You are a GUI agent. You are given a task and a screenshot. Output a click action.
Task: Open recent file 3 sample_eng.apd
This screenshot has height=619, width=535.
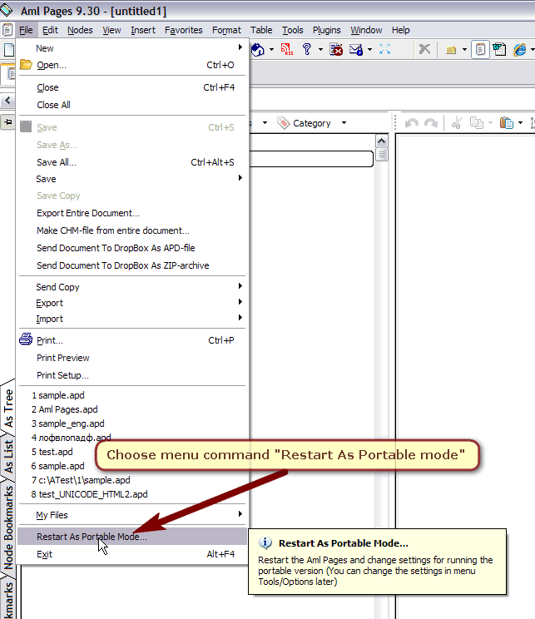131,423
